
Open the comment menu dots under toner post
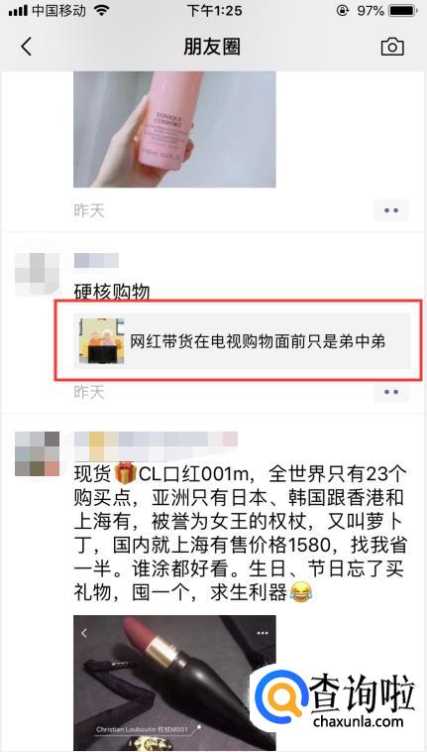point(391,210)
